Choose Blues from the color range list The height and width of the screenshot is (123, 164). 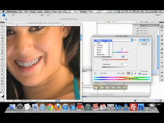(x=103, y=52)
